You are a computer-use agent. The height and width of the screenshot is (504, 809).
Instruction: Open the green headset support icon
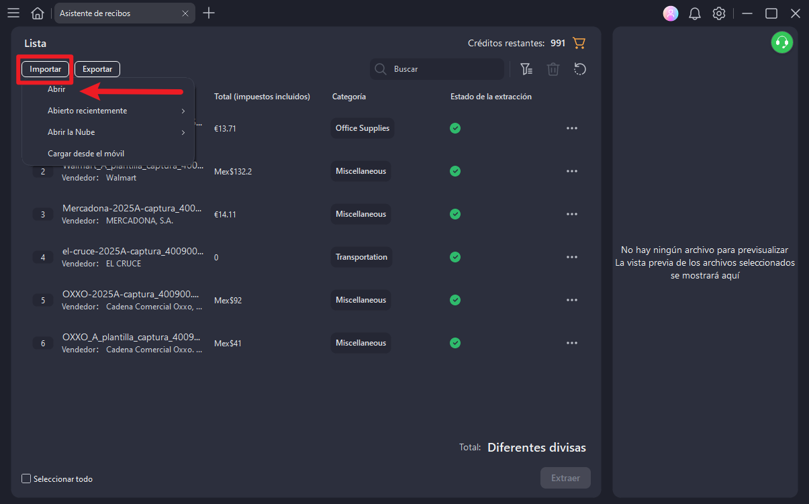click(781, 42)
